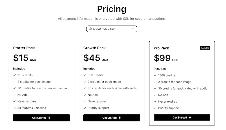Click the Pricing heading

point(112,9)
